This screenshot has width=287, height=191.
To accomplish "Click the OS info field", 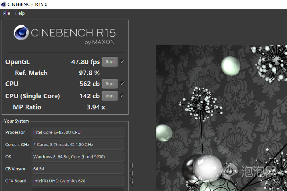I will (78, 157).
